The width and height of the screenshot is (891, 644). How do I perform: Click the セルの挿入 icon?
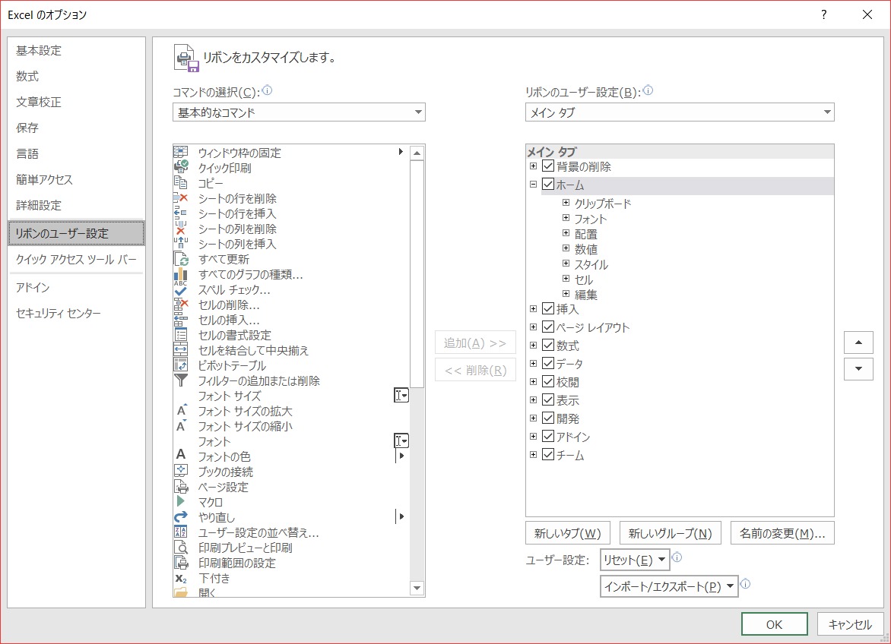click(x=181, y=320)
